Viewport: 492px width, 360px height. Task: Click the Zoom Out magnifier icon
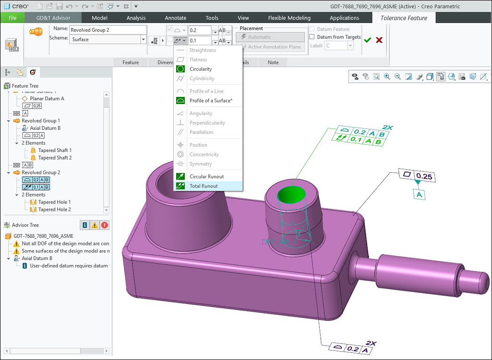(397, 76)
